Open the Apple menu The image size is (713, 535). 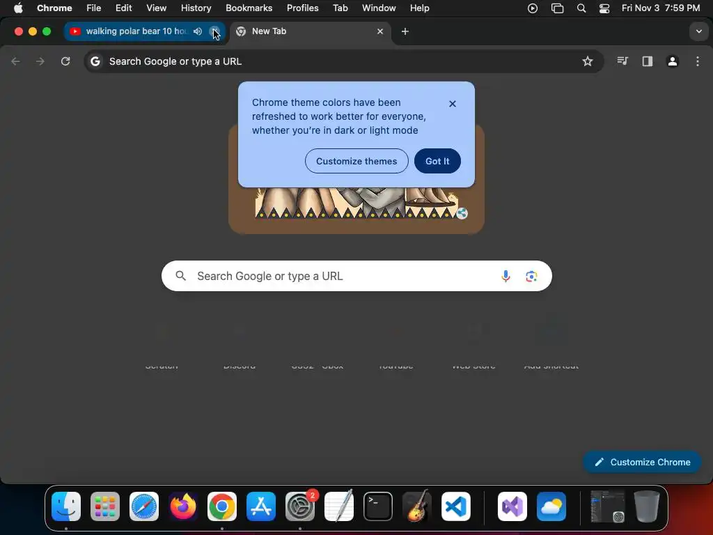[x=18, y=8]
